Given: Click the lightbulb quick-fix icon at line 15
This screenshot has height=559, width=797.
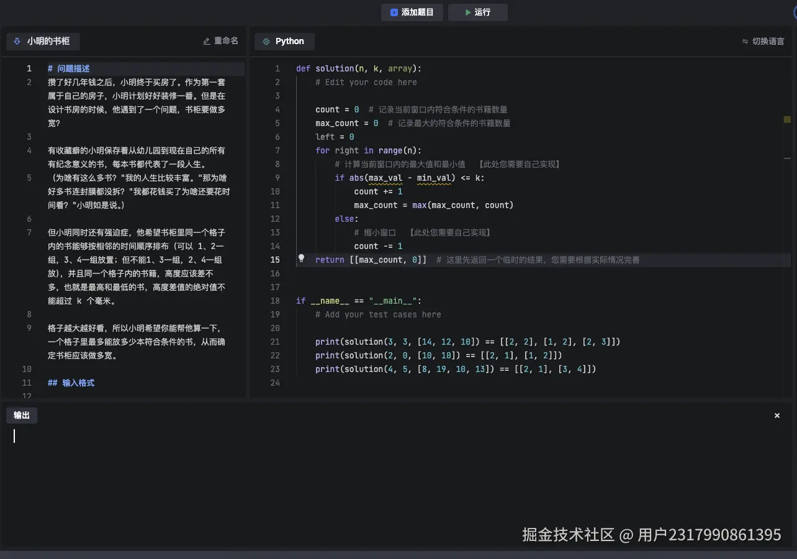Looking at the screenshot, I should 301,259.
